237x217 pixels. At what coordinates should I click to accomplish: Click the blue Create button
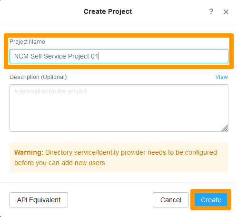coord(211,200)
